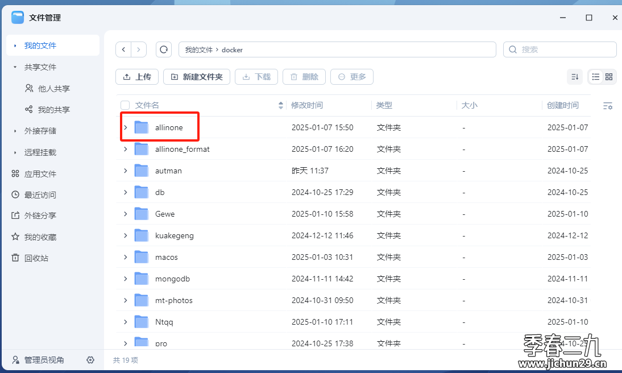Screen dimensions: 622x373
Task: Click the search magnifier icon
Action: [x=512, y=49]
